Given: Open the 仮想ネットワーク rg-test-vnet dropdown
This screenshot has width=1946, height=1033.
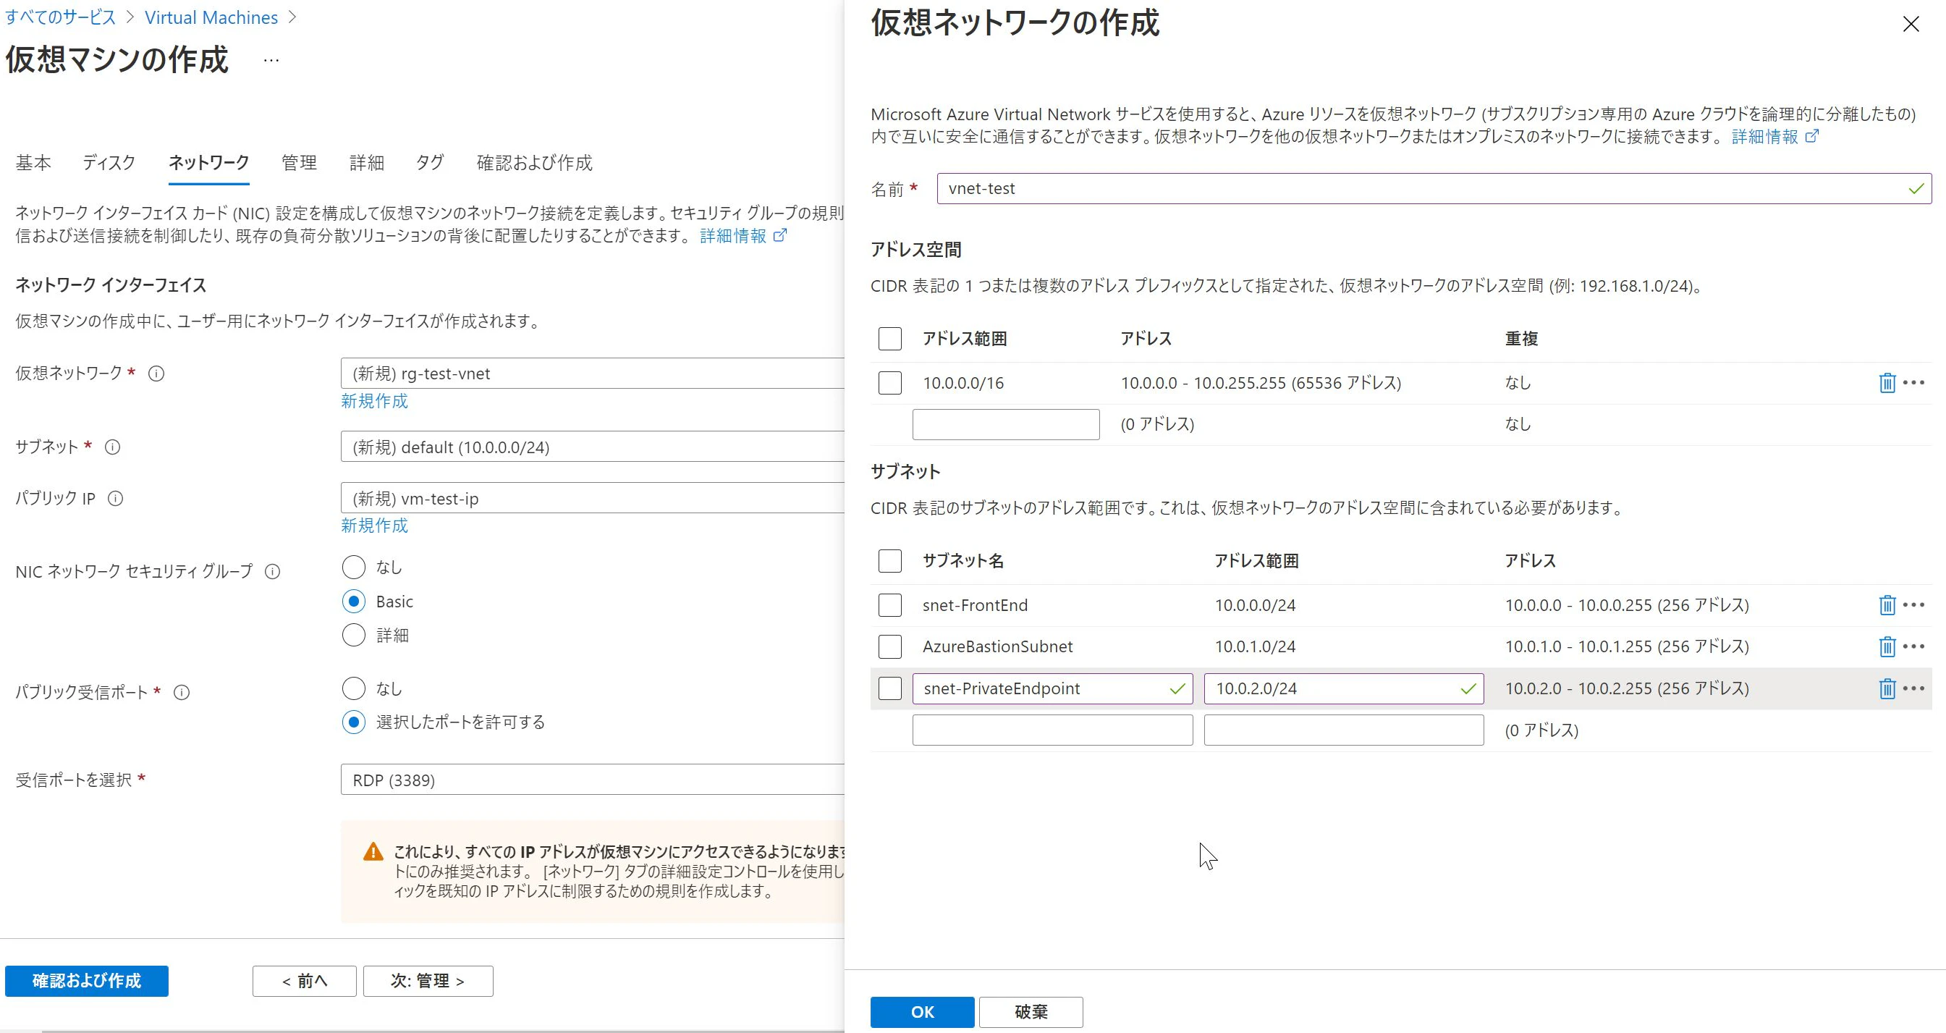Looking at the screenshot, I should tap(592, 374).
